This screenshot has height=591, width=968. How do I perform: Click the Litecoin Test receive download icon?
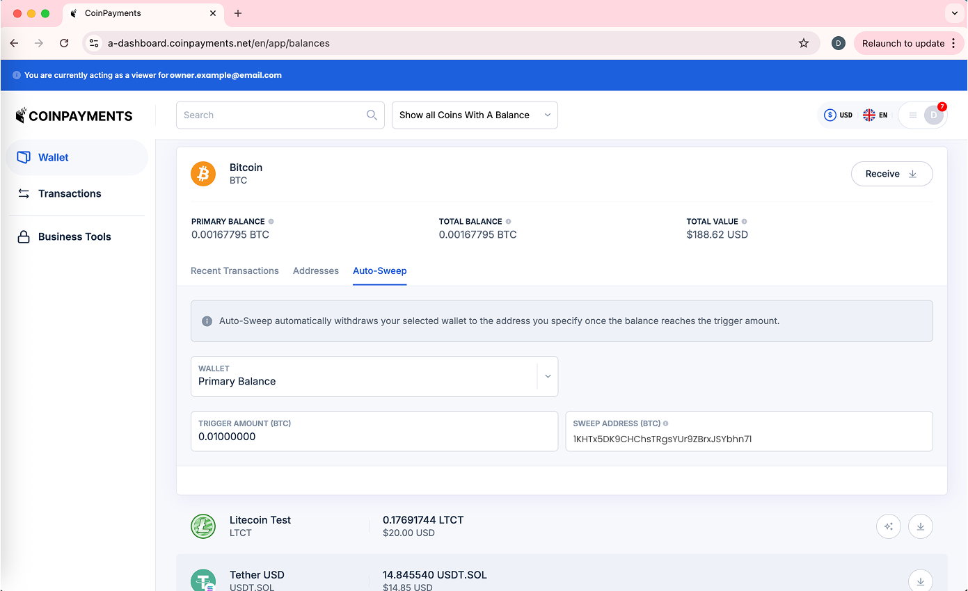pyautogui.click(x=921, y=526)
